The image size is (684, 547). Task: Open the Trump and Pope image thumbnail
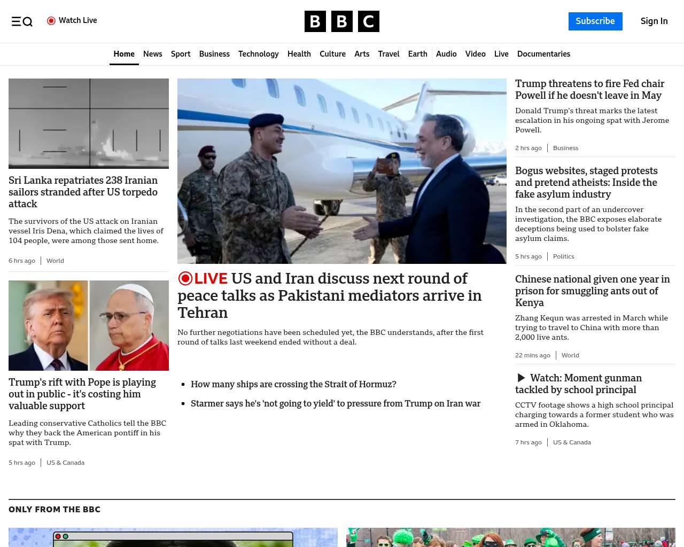coord(89,325)
